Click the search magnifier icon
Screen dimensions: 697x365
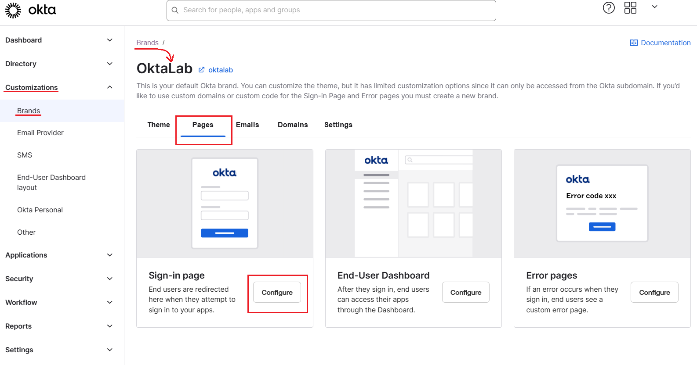pyautogui.click(x=175, y=10)
